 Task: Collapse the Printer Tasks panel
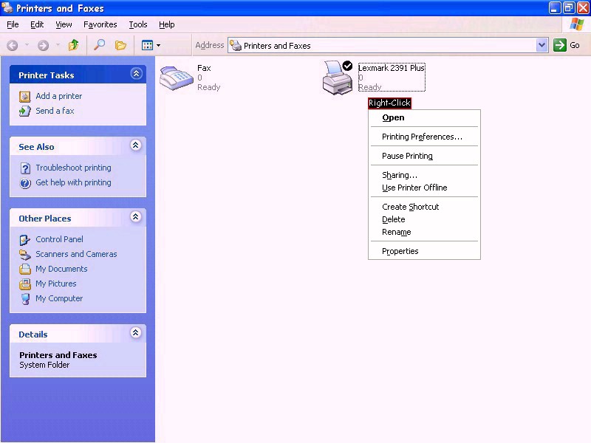coord(136,73)
